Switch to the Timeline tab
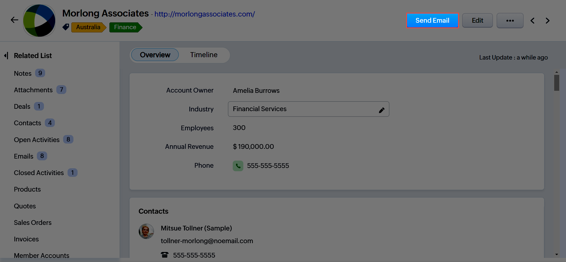566x262 pixels. (204, 55)
